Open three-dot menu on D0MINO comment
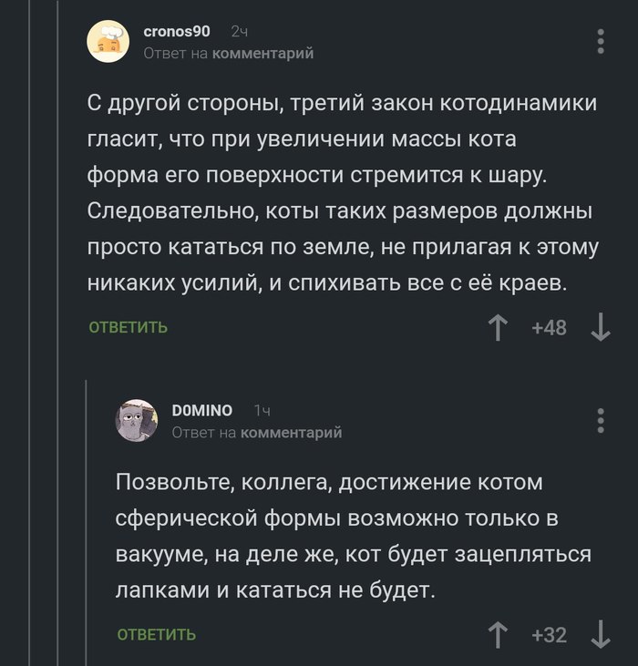 [600, 420]
